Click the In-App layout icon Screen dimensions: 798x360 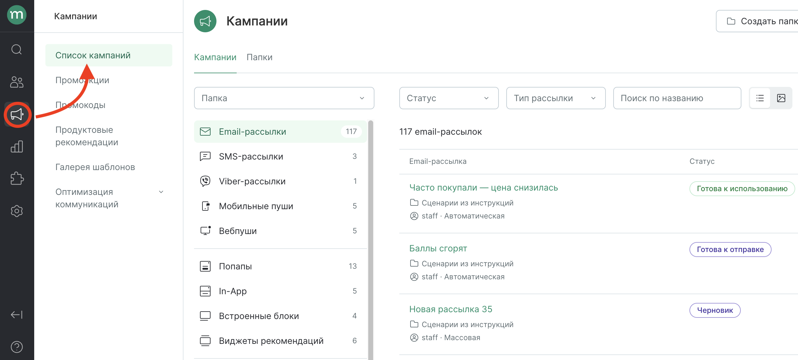(205, 291)
